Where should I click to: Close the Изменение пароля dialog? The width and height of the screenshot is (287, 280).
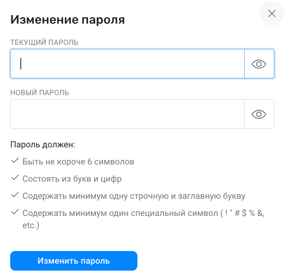(272, 13)
